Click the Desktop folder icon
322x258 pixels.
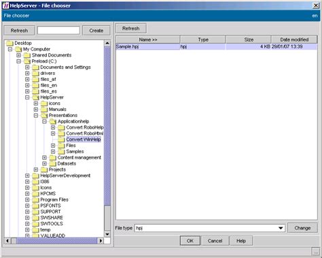pyautogui.click(x=10, y=43)
